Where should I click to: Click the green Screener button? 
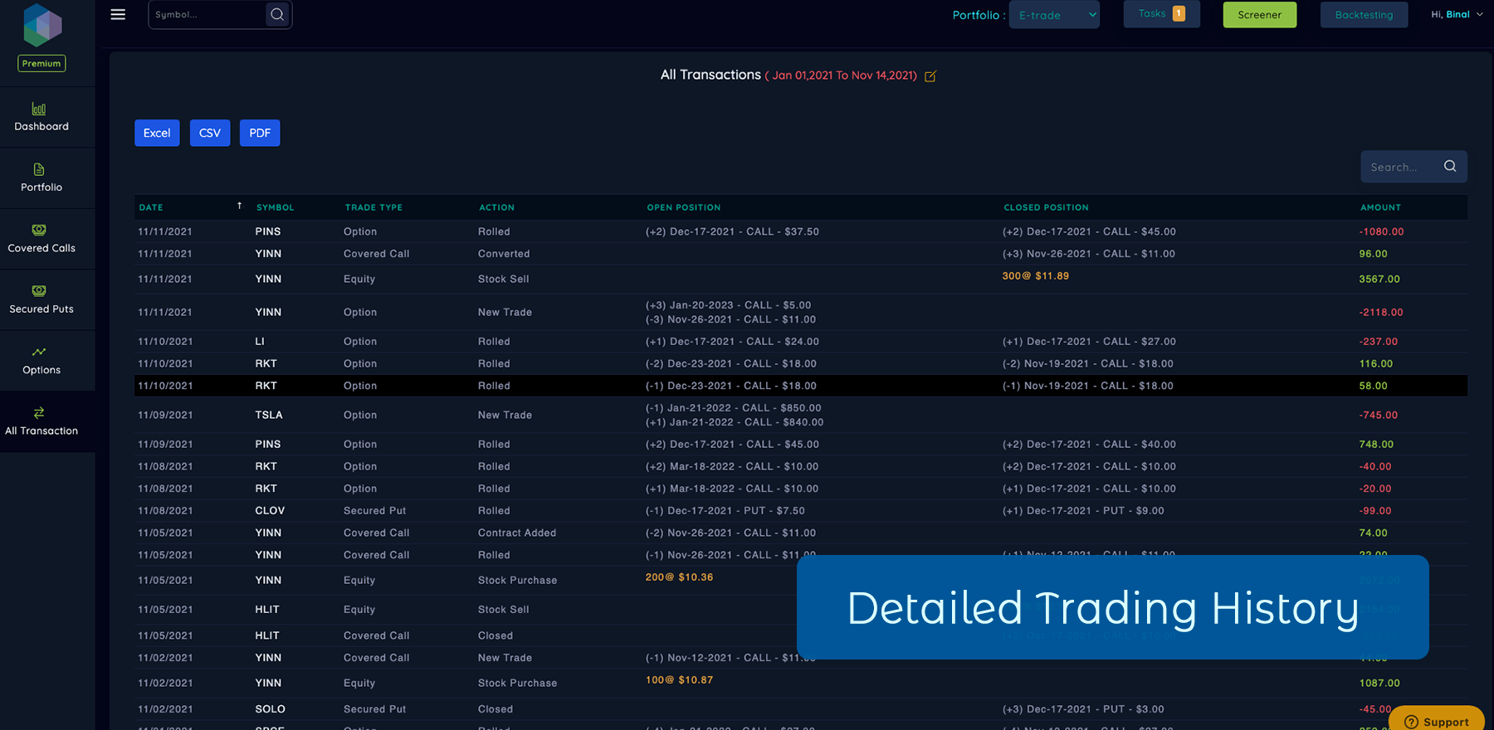point(1259,15)
